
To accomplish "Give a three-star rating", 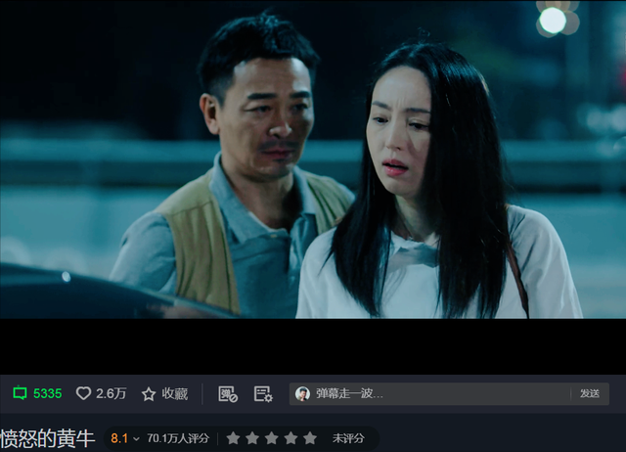I will click(x=272, y=438).
